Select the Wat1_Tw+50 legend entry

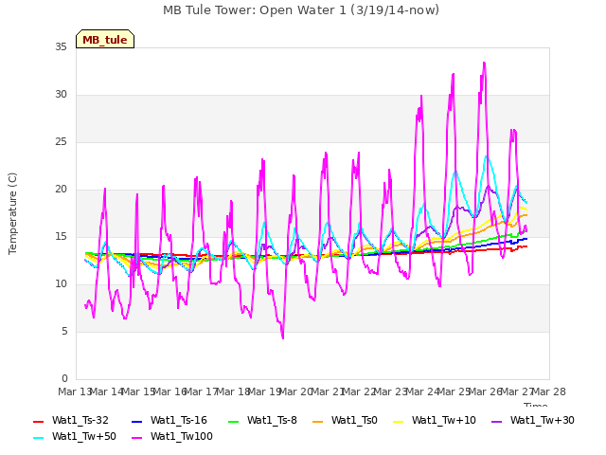click(x=75, y=436)
